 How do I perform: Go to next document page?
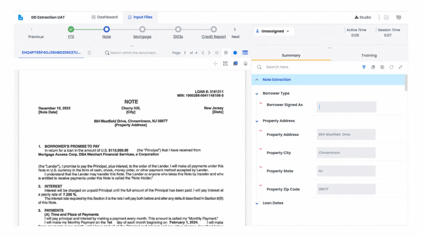(x=209, y=53)
